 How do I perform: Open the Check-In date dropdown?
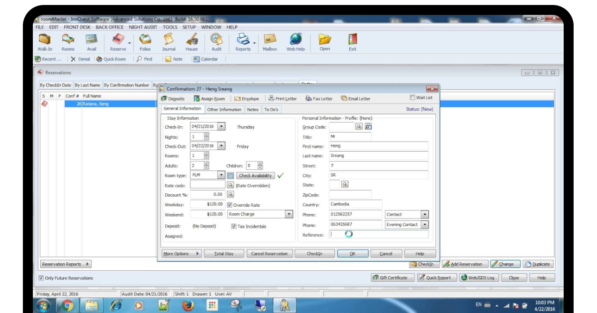point(221,127)
